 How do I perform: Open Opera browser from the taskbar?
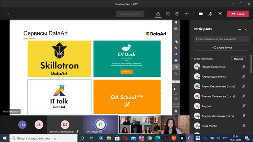(x=125, y=138)
